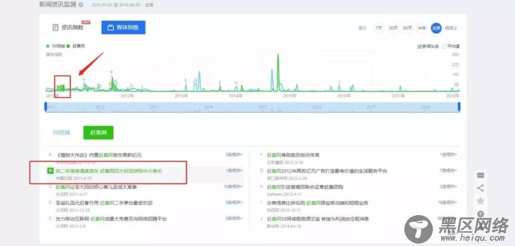Choose 自定义 custom time range
The width and height of the screenshot is (515, 246).
tap(451, 28)
